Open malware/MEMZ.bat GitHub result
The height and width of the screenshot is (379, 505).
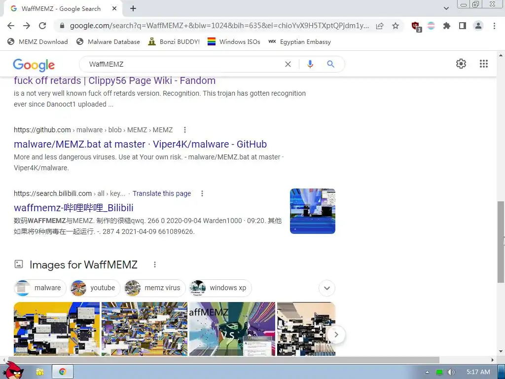click(x=140, y=144)
